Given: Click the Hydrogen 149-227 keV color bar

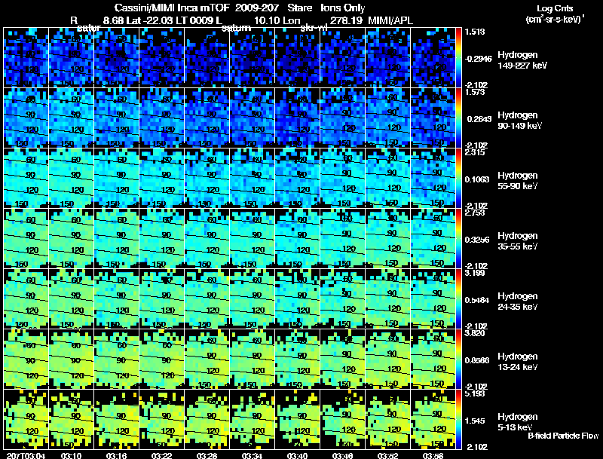Looking at the screenshot, I should pos(458,58).
